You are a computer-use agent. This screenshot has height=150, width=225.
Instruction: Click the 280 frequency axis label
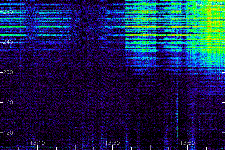tap(8, 12)
